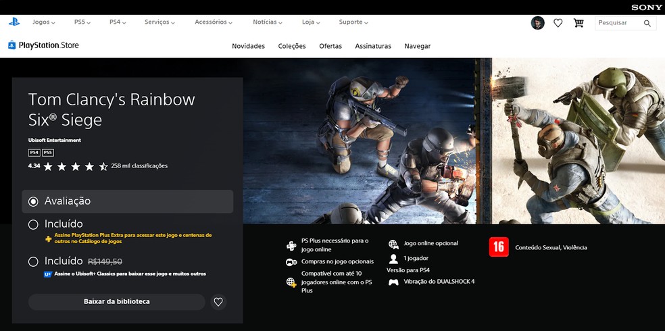Image resolution: width=665 pixels, height=331 pixels.
Task: Expand the Acessórios dropdown menu
Action: point(214,22)
